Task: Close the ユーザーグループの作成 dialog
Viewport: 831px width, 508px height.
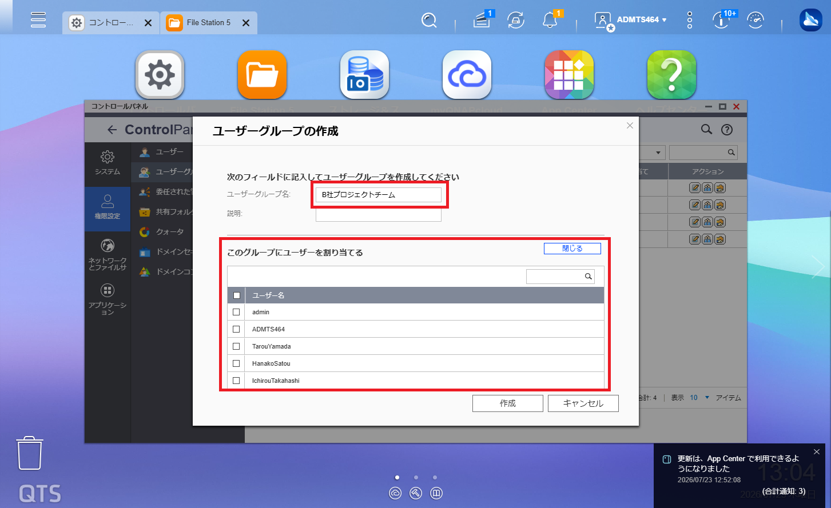Action: (x=630, y=126)
